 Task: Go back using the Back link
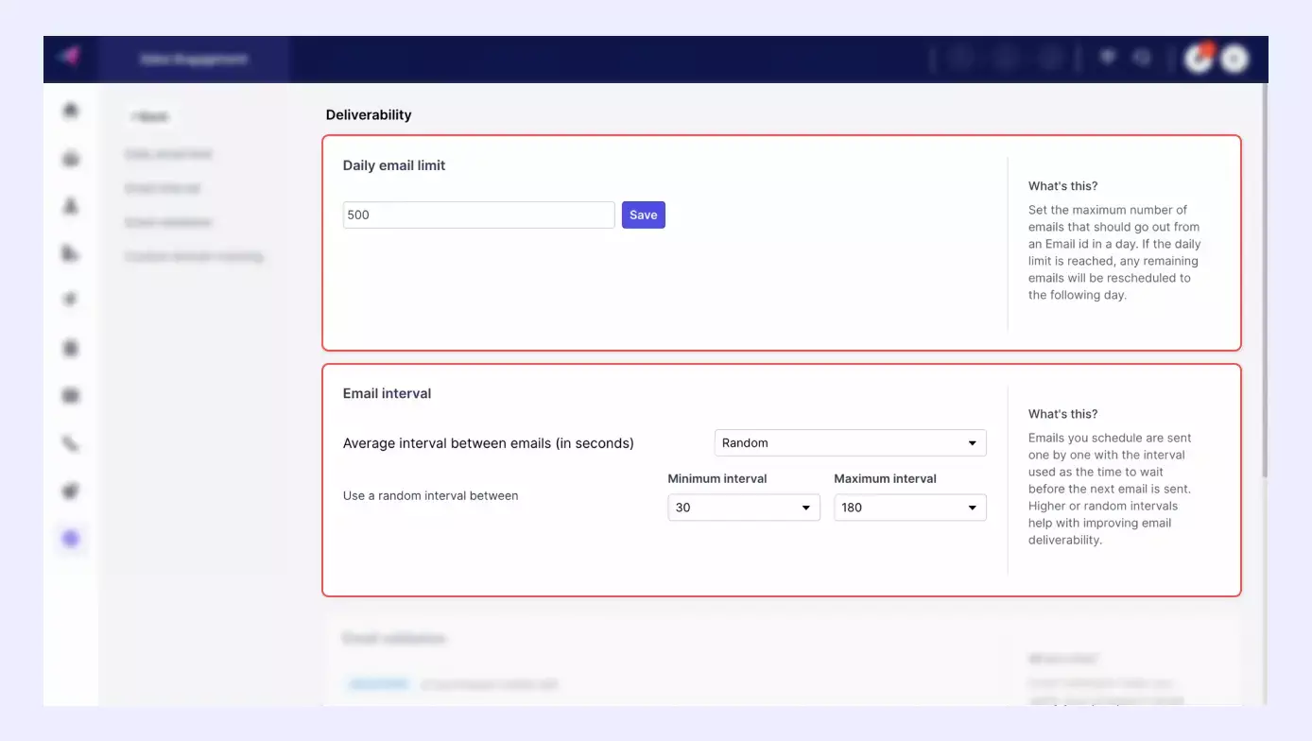tap(151, 116)
